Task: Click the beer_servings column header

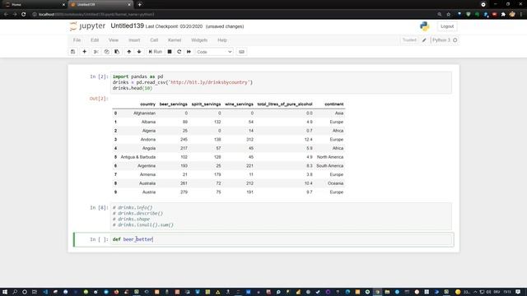Action: click(x=173, y=104)
